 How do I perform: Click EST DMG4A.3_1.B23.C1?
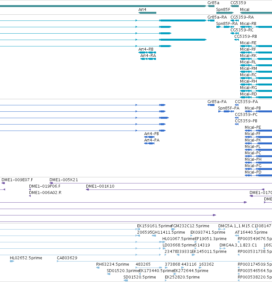(x=222, y=248)
